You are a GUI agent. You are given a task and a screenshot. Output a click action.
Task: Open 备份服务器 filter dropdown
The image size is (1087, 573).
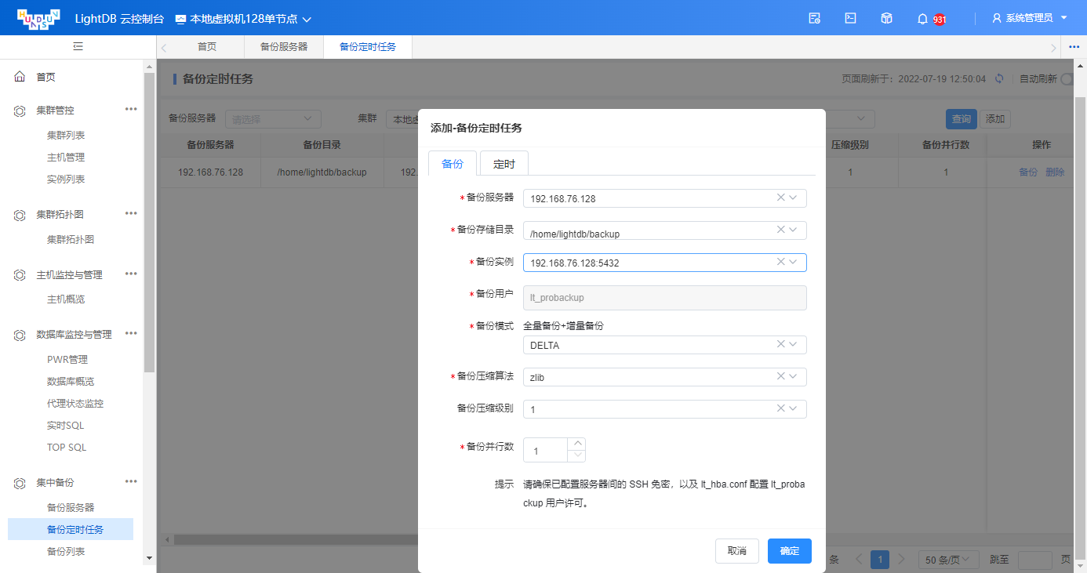pyautogui.click(x=273, y=119)
